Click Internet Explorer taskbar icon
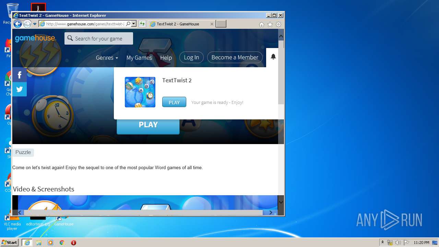This screenshot has height=247, width=439. (x=27, y=243)
